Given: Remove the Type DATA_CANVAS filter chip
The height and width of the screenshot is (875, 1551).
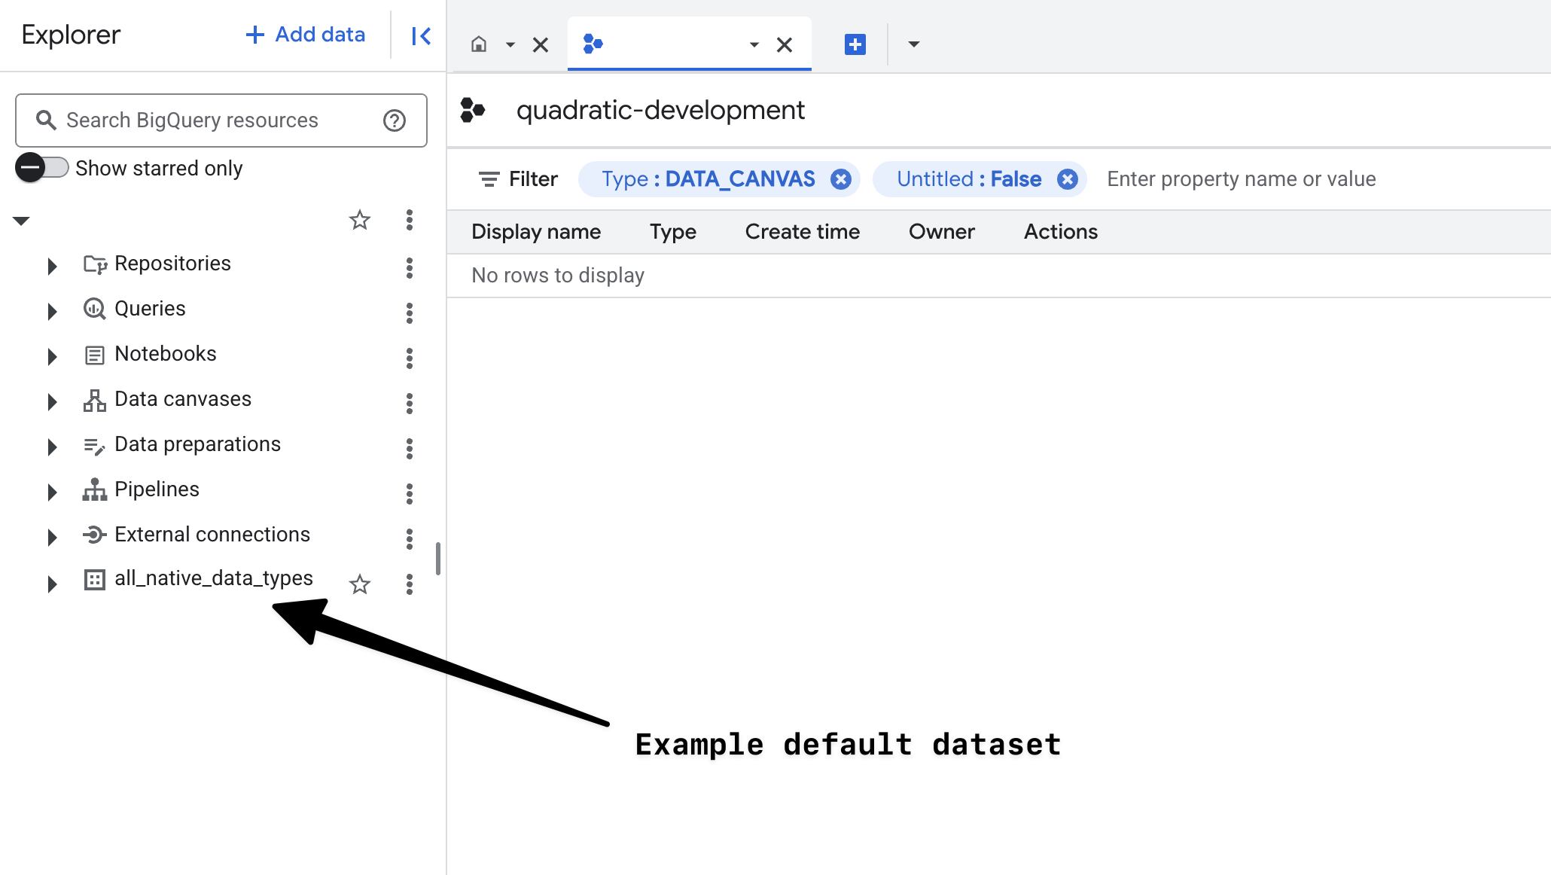Looking at the screenshot, I should tap(840, 179).
